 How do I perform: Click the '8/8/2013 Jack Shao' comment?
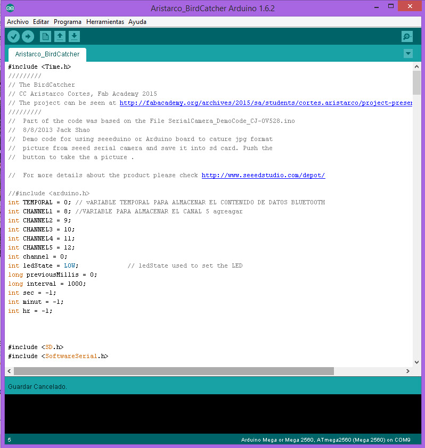[56, 130]
